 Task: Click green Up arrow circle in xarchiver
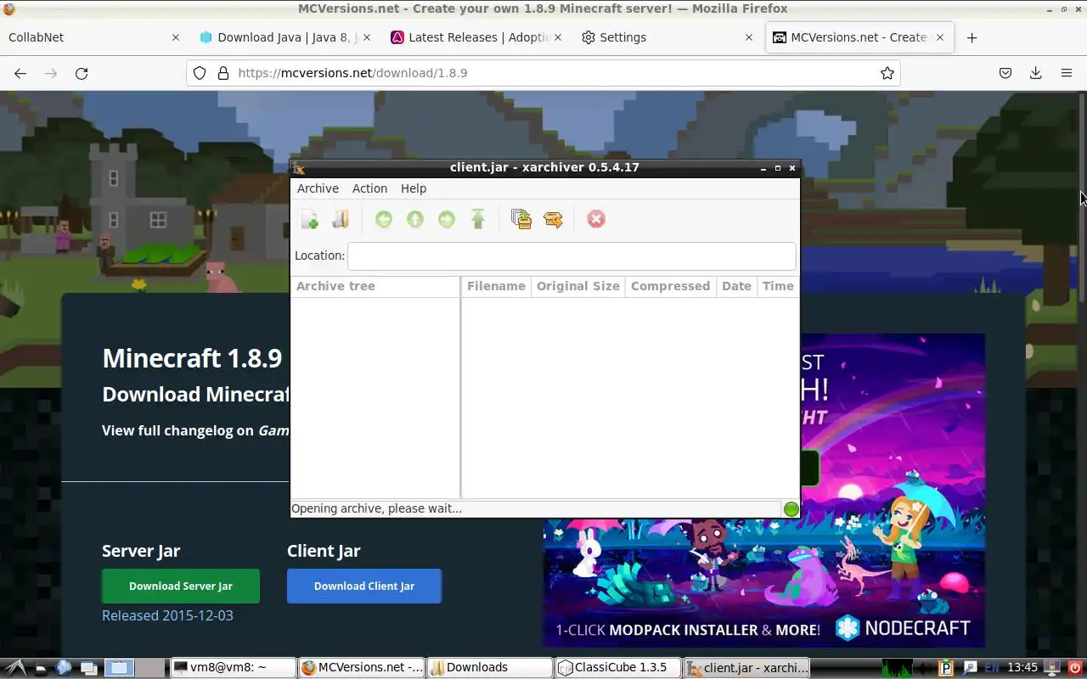(x=415, y=220)
